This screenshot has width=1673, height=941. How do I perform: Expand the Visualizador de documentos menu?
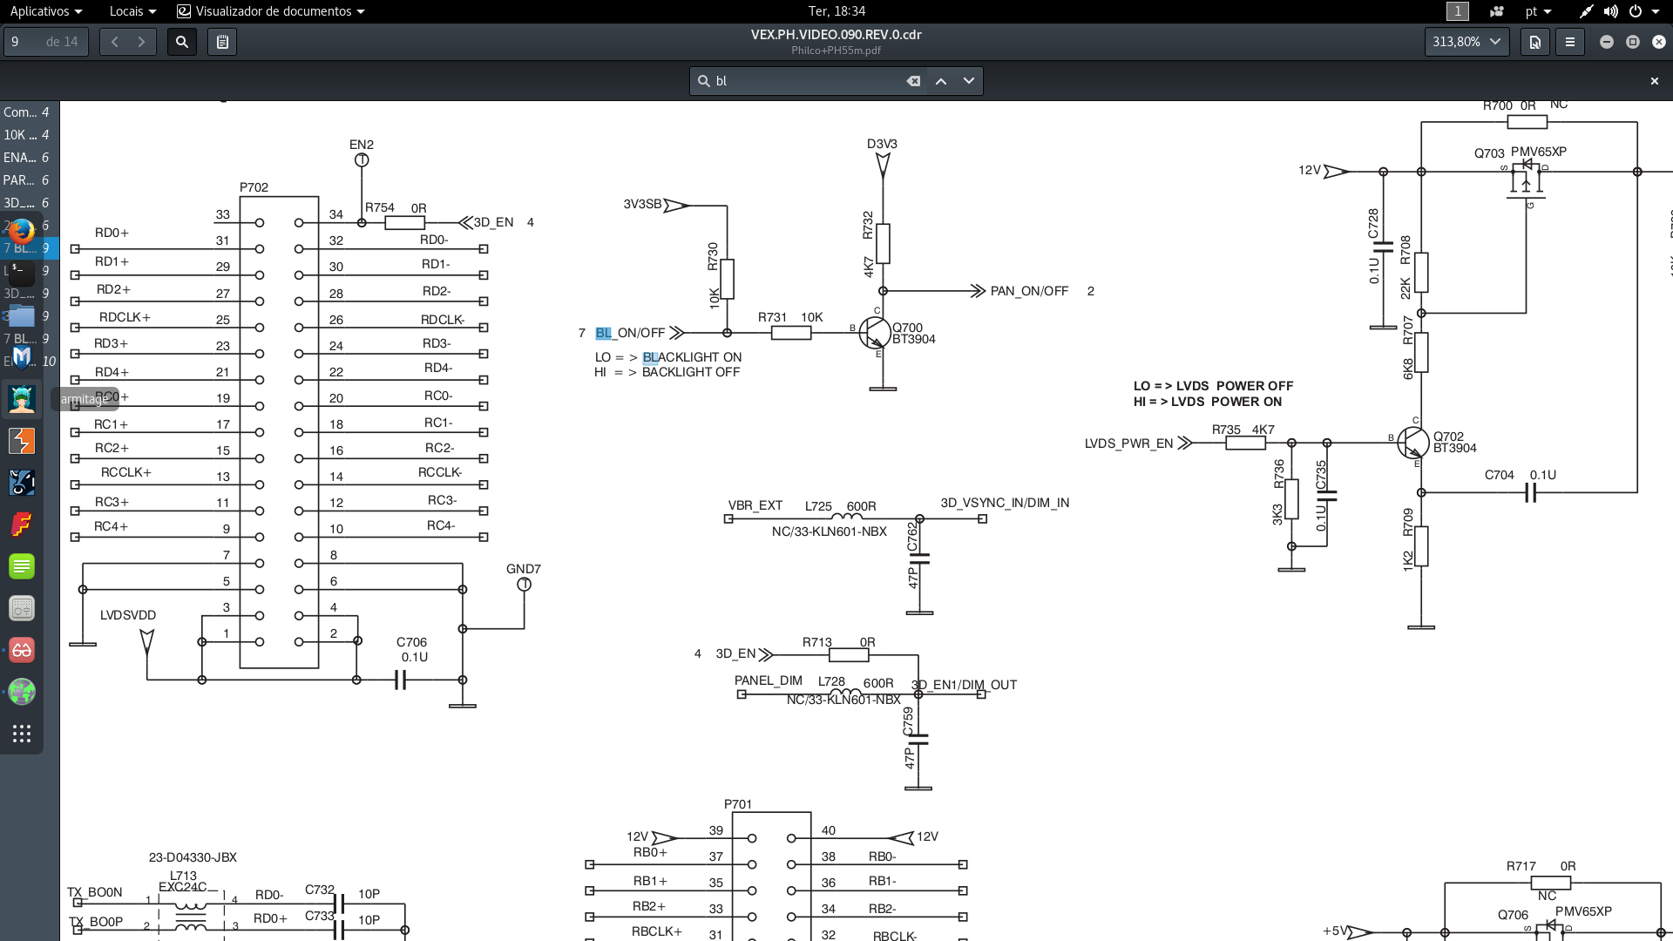[x=275, y=10]
